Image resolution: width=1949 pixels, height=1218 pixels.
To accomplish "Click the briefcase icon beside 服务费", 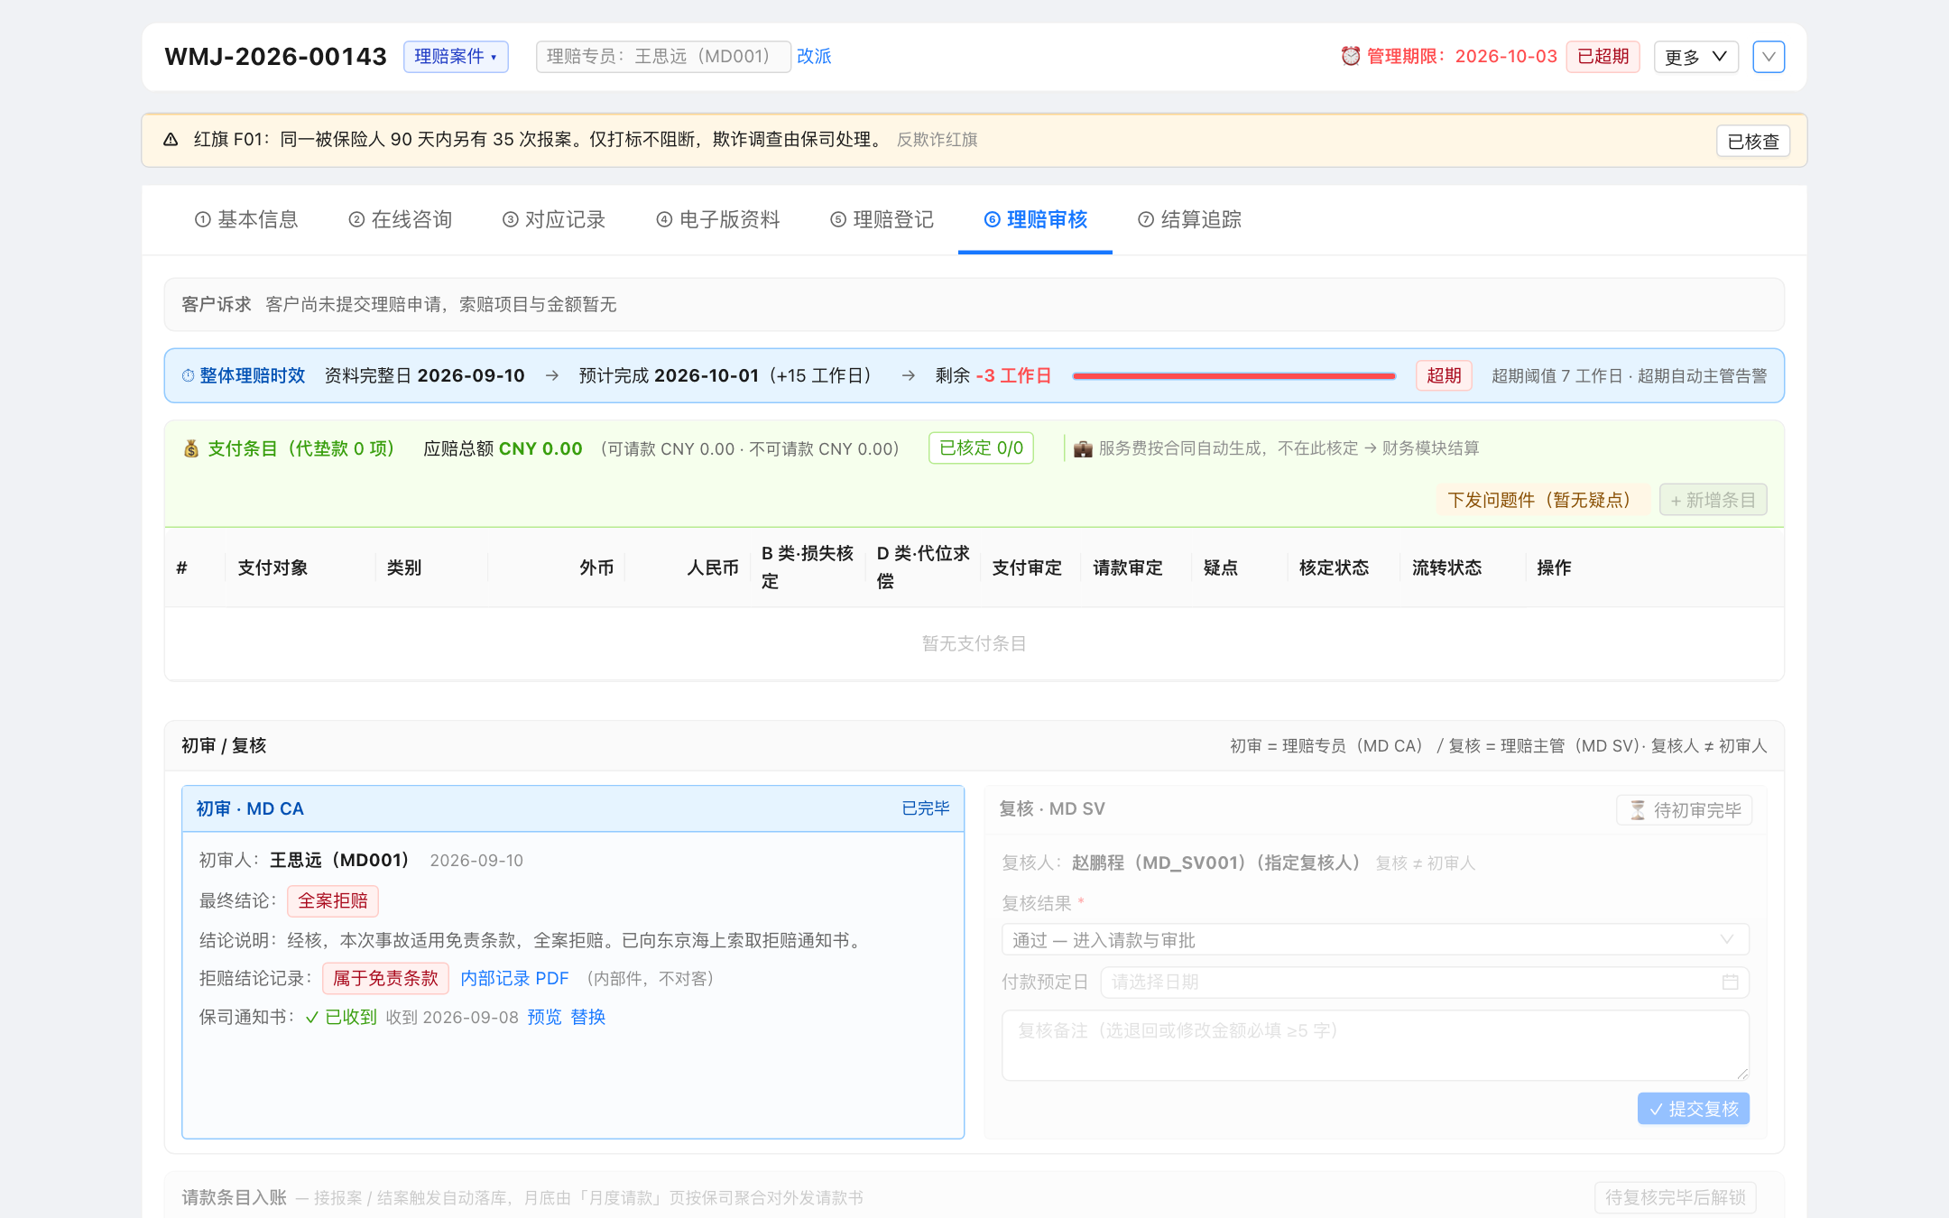I will coord(1083,448).
